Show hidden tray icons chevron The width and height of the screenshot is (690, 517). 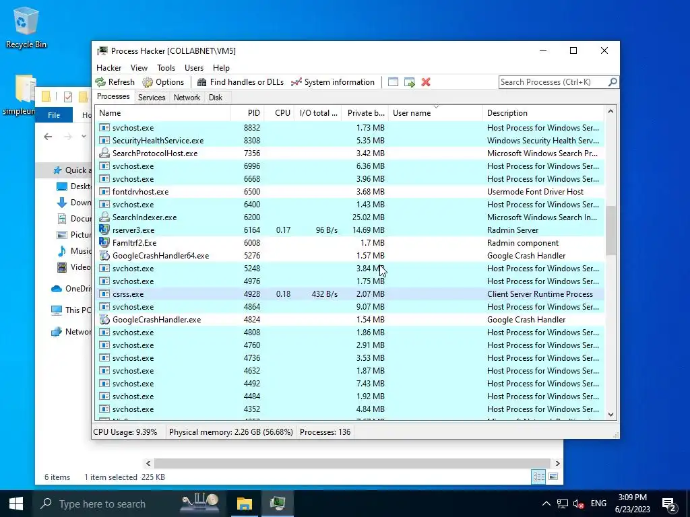click(x=546, y=504)
